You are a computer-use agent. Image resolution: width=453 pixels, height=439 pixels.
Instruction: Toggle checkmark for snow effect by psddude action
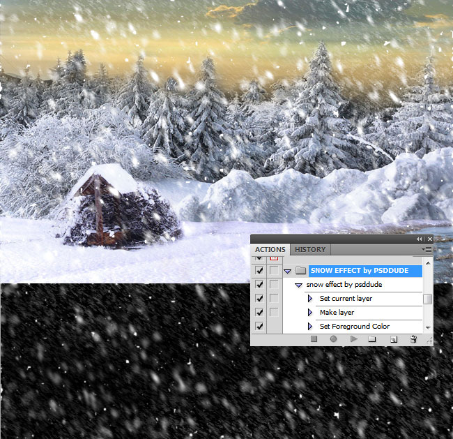259,285
